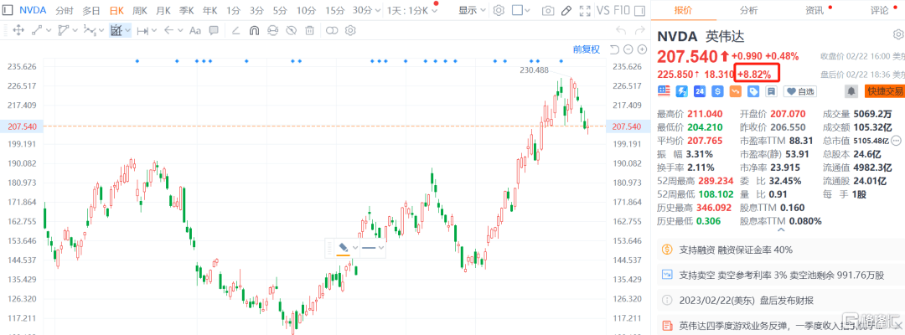Click the 前复权 adjustment link

pos(587,49)
